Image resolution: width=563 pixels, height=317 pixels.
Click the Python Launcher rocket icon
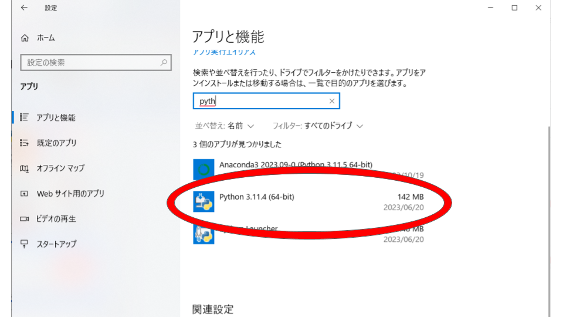[204, 234]
